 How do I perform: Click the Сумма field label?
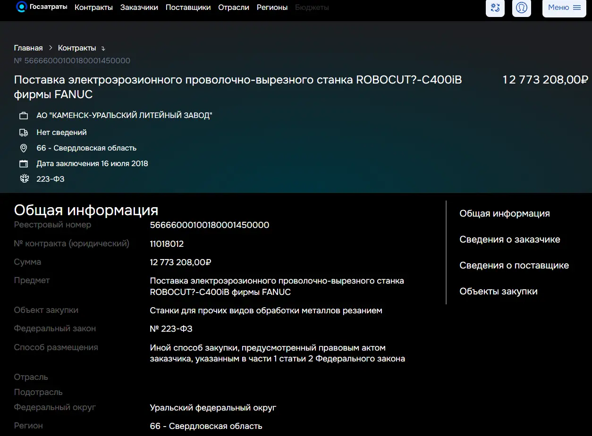pos(27,262)
